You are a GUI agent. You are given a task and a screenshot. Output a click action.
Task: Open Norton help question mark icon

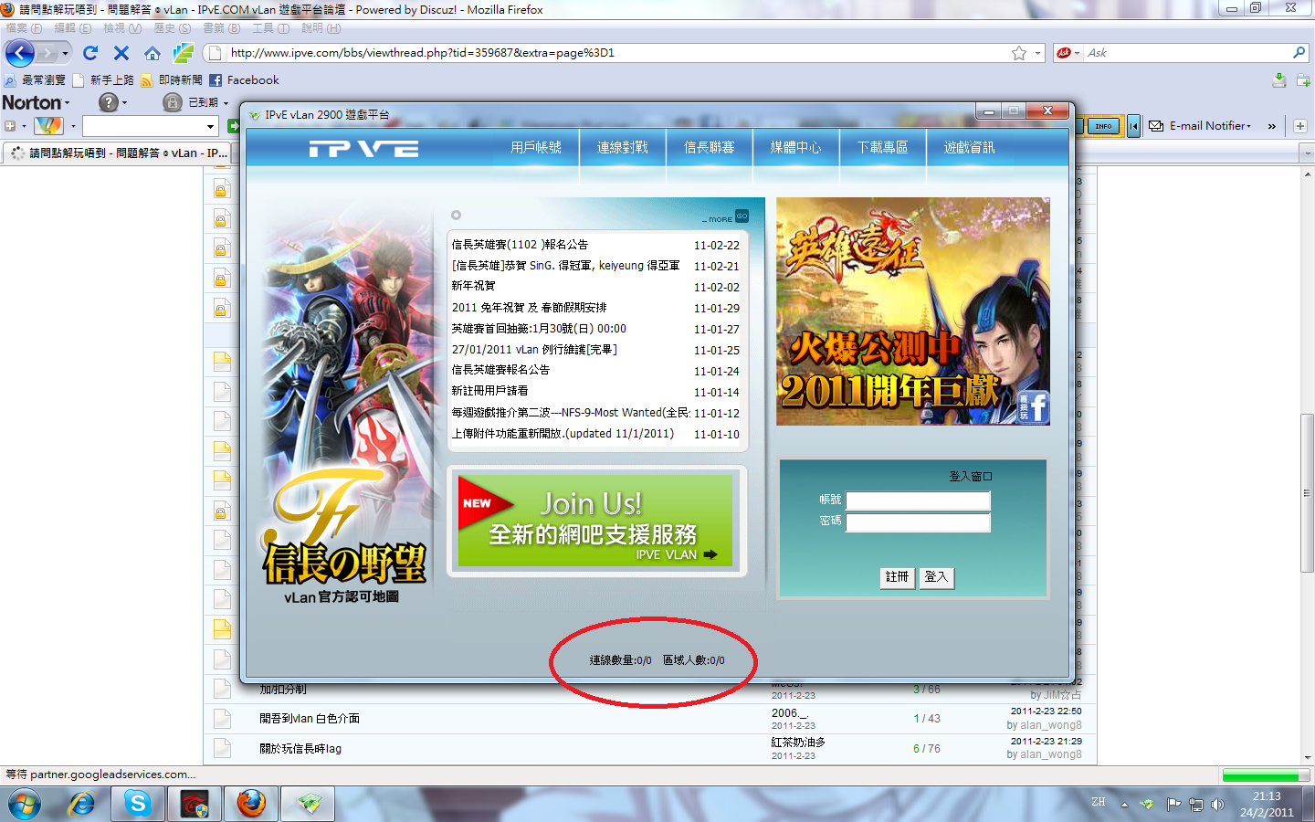[x=109, y=102]
